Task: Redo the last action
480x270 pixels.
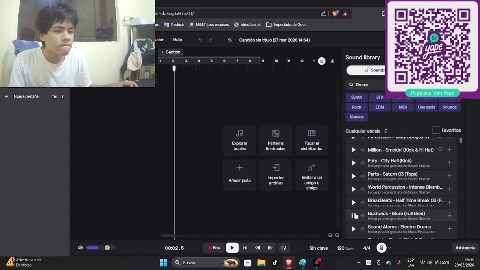Action: click(x=210, y=40)
